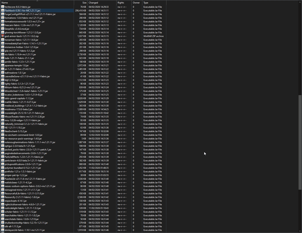
Task: Click the WinRAR icon beside god-armor-back zip
Action: coord(3,36)
